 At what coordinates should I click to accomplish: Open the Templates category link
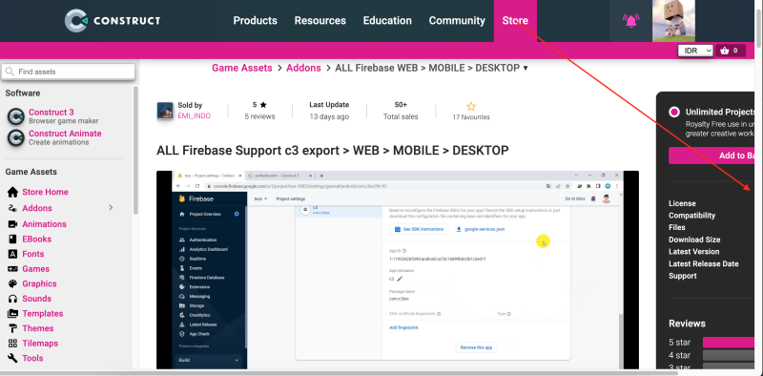click(x=43, y=314)
